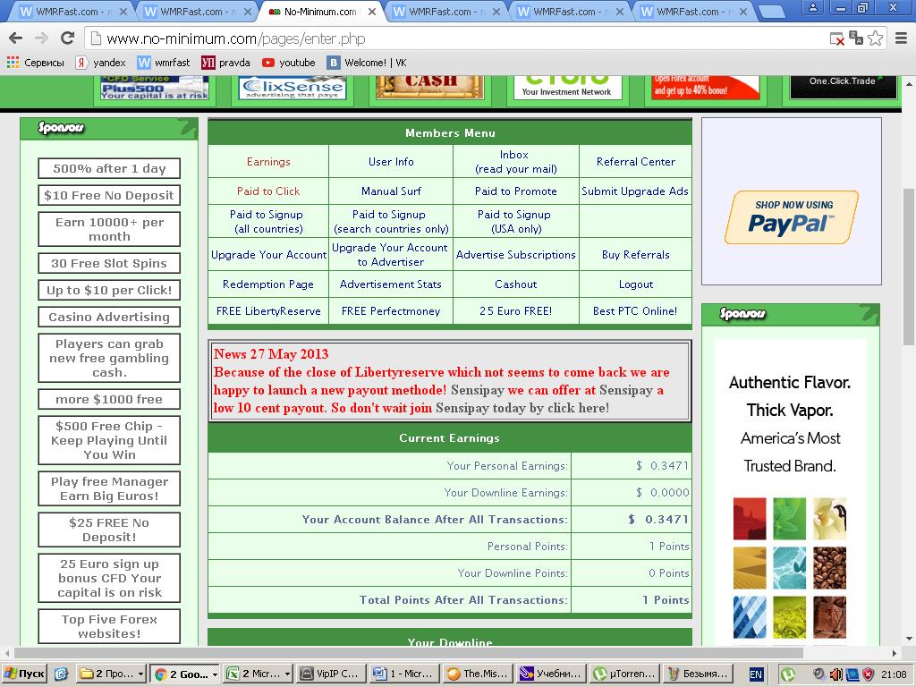
Task: Open the Earnings menu link
Action: tap(268, 162)
